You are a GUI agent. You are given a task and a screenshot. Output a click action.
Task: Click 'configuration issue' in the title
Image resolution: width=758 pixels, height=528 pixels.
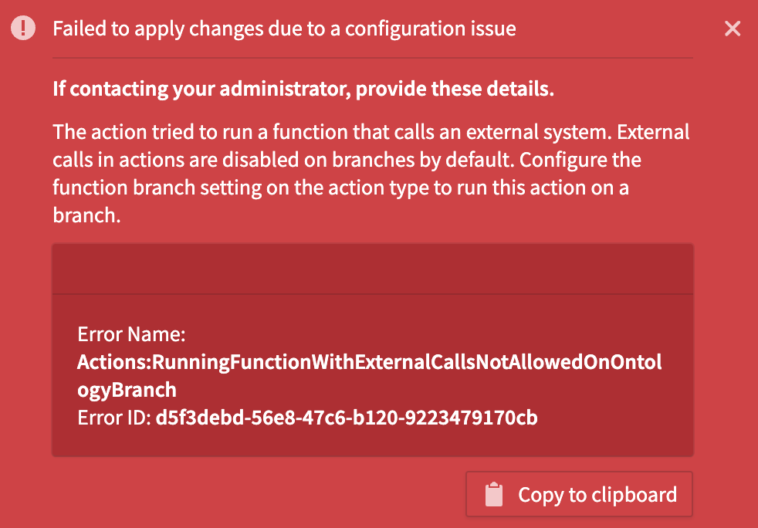(430, 29)
